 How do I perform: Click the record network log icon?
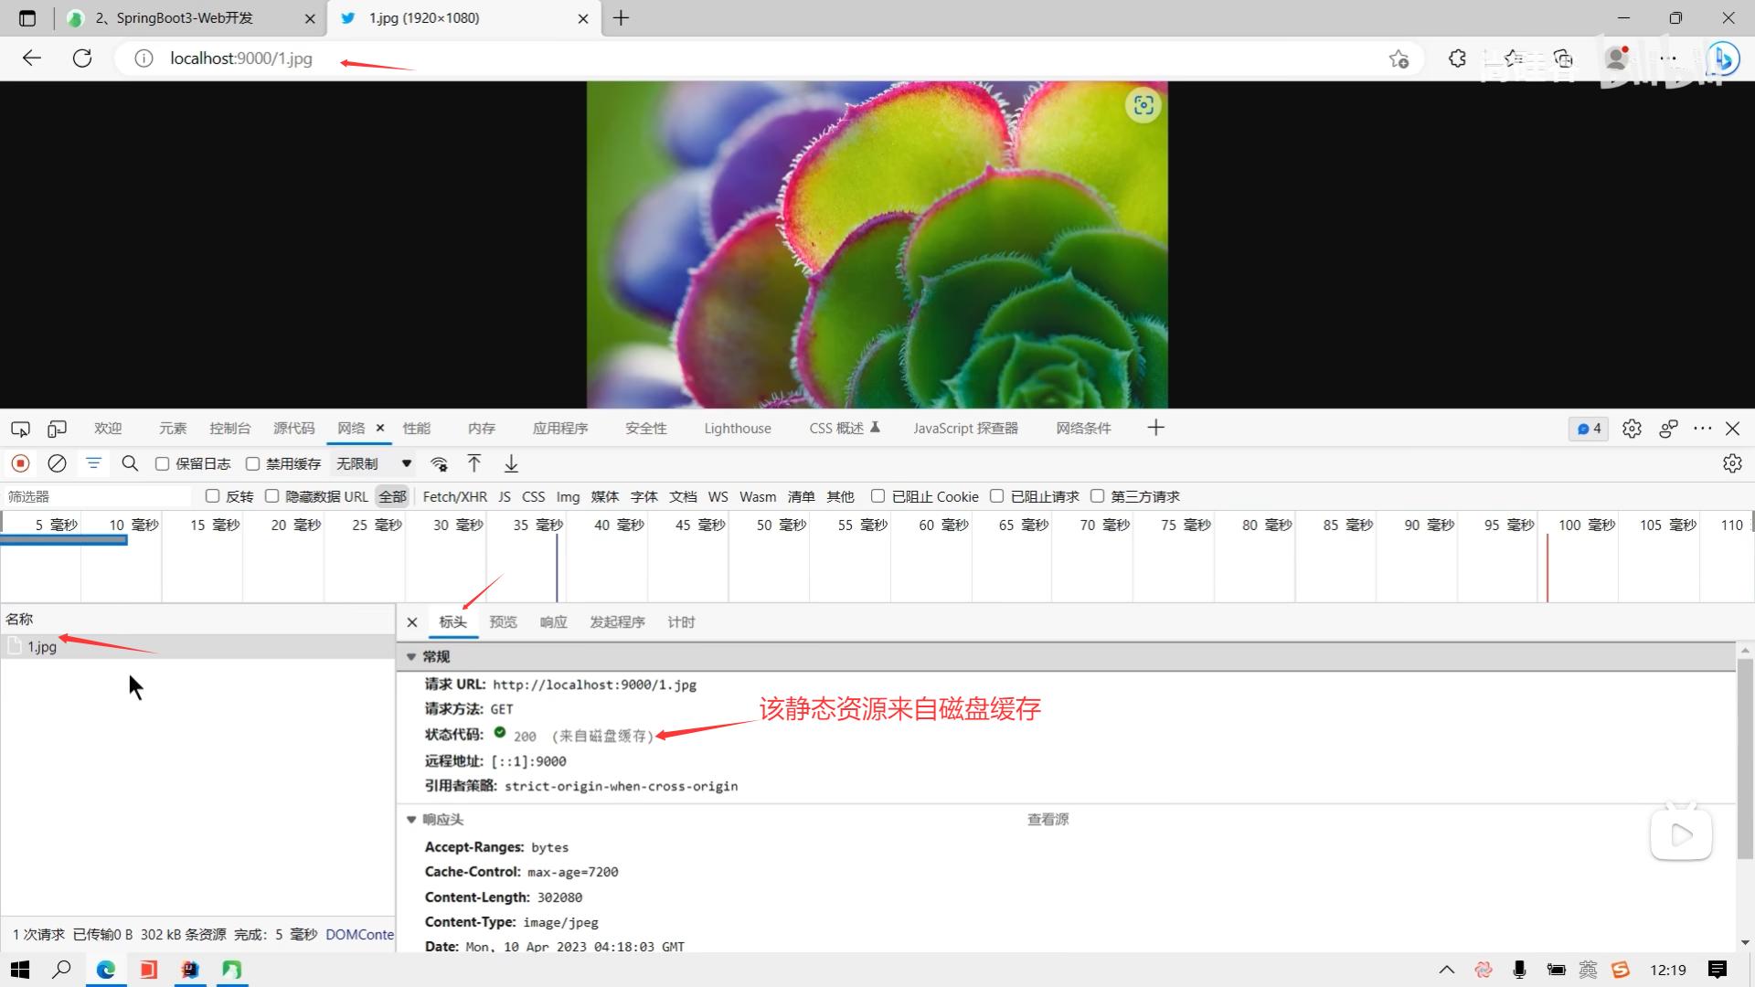point(20,464)
